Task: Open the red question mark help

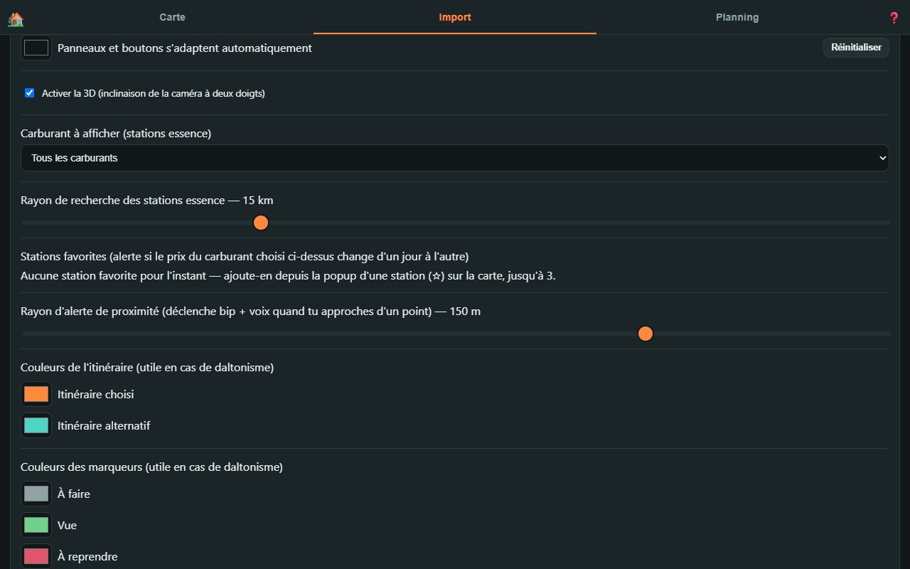Action: tap(894, 18)
